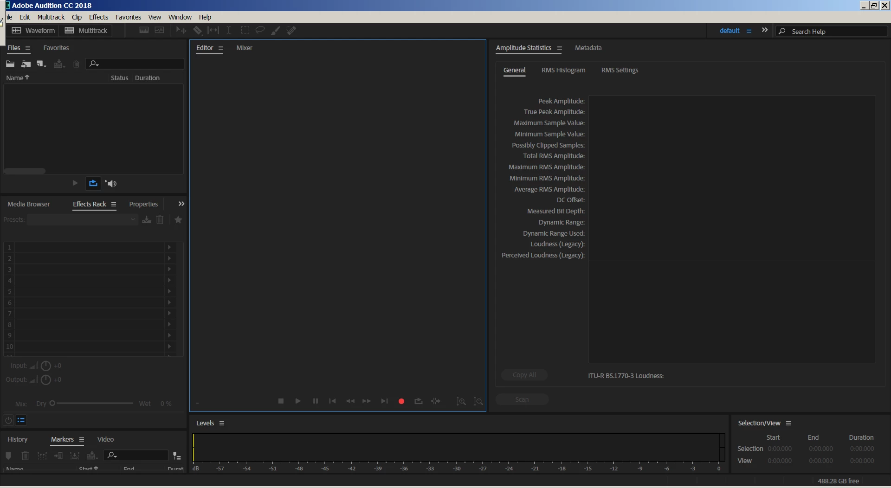Viewport: 891px width, 488px height.
Task: Click the Scan button
Action: click(x=522, y=399)
